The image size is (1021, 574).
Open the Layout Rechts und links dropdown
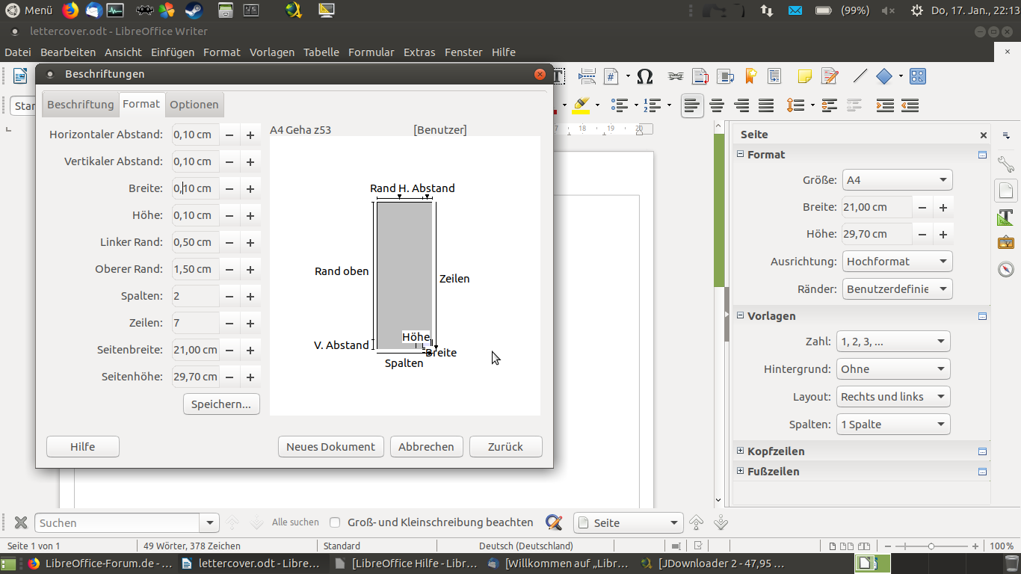tap(893, 397)
